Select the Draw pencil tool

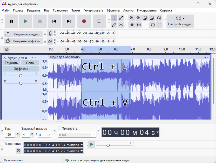click(114, 25)
